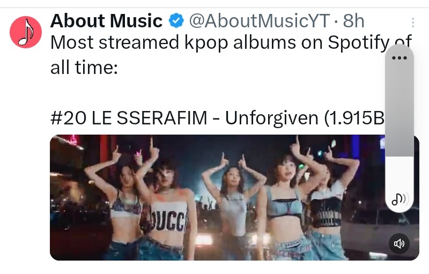Click the '#20 LE SSERAFIM - Unforgiven' line
429x274 pixels.
[184, 118]
